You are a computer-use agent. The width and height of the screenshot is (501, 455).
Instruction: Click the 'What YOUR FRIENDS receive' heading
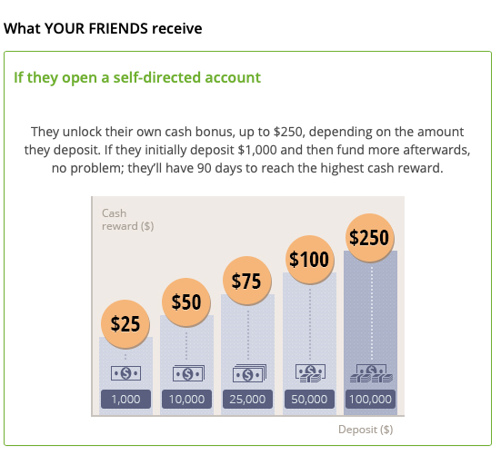tap(103, 28)
